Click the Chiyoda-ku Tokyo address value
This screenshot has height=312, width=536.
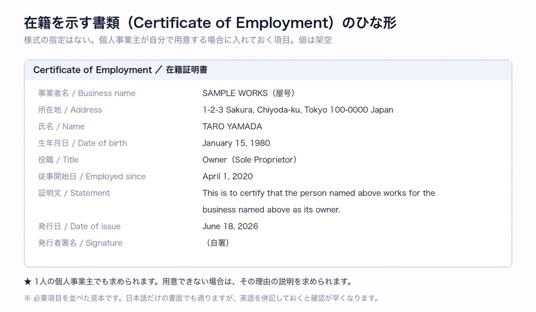coord(298,110)
